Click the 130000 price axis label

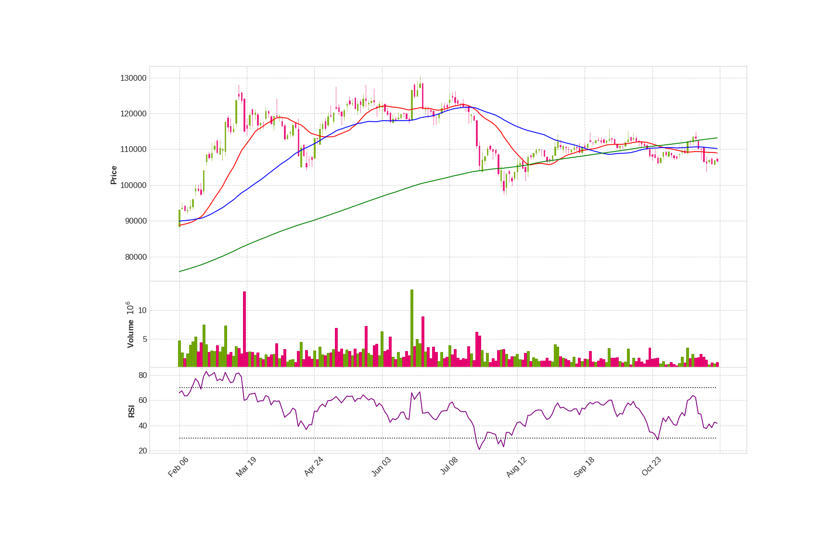point(133,78)
